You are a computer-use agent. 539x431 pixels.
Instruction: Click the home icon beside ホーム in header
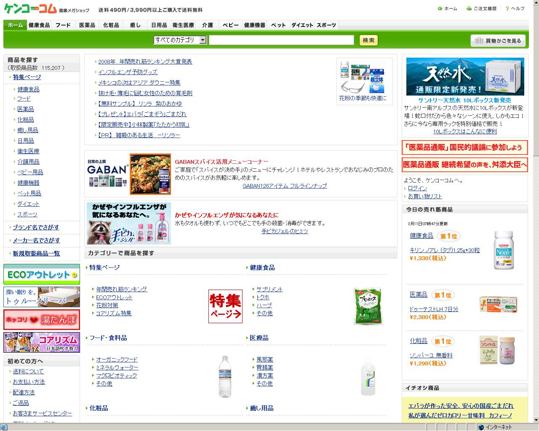click(440, 8)
